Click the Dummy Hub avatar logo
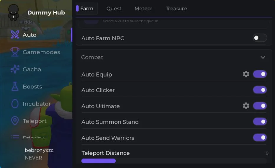The image size is (275, 168). click(14, 12)
